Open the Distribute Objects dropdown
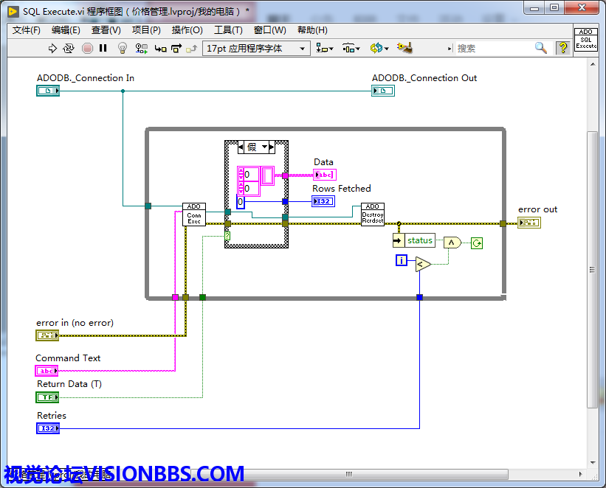This screenshot has width=606, height=488. [x=351, y=48]
